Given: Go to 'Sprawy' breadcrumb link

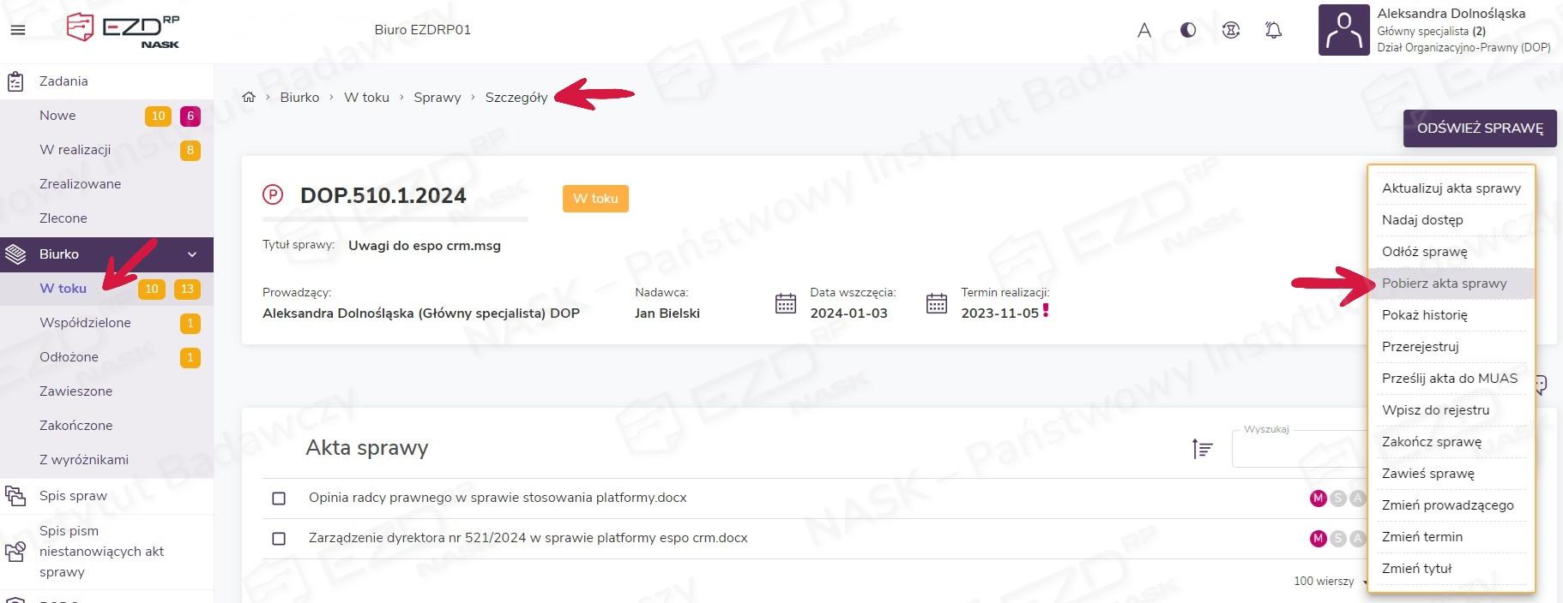Looking at the screenshot, I should click(437, 98).
